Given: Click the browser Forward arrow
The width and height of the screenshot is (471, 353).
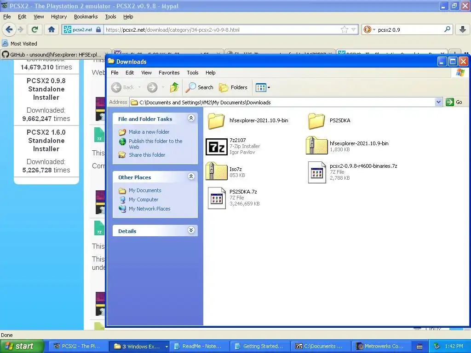Looking at the screenshot, I should (21, 29).
